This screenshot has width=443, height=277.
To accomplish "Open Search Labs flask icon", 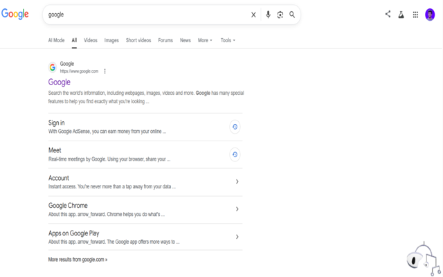I will [x=401, y=15].
